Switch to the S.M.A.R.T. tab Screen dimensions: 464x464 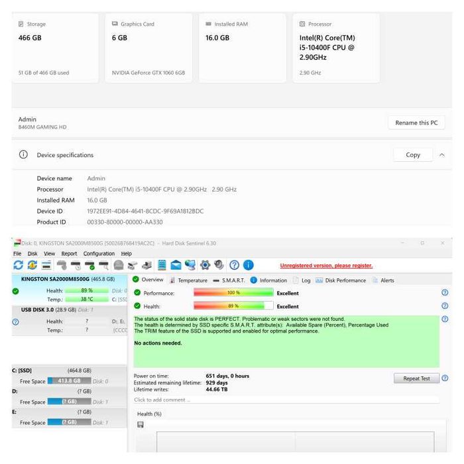[x=229, y=280]
